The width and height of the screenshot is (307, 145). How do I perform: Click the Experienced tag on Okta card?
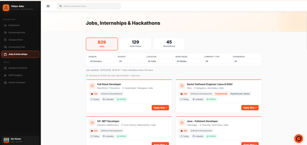tap(221, 94)
